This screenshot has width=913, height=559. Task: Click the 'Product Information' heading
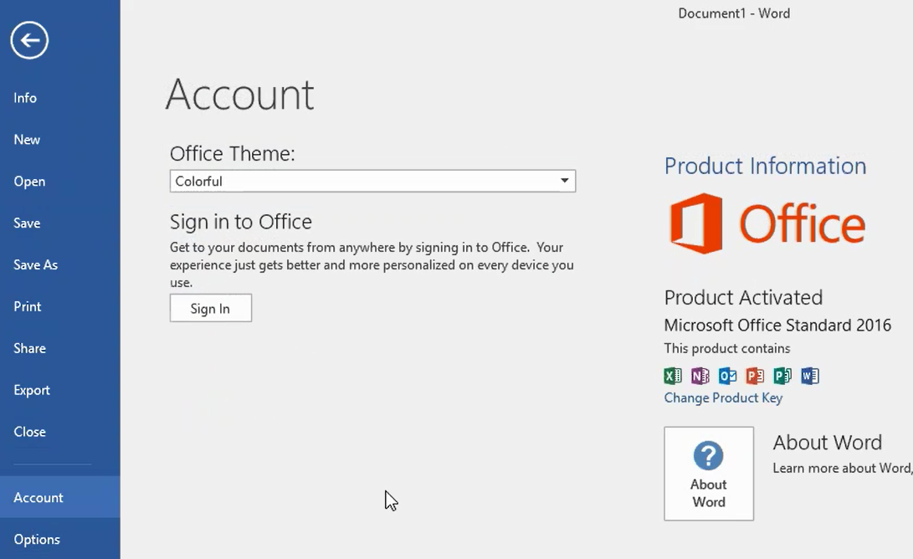(x=765, y=166)
